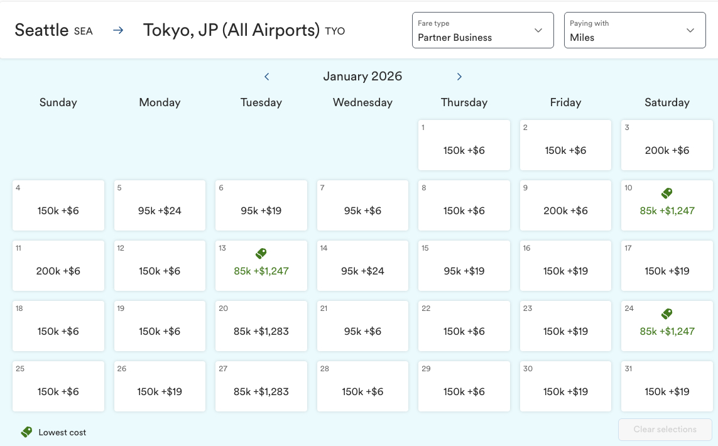Choose January 20 costing 85k +$1,283
Image resolution: width=718 pixels, height=446 pixels.
pyautogui.click(x=261, y=326)
